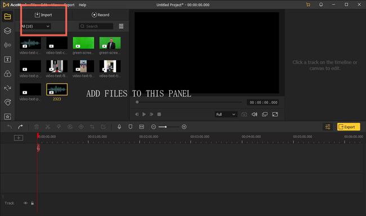The height and width of the screenshot is (216, 366).
Task: Click the Track label in timeline
Action: click(10, 203)
